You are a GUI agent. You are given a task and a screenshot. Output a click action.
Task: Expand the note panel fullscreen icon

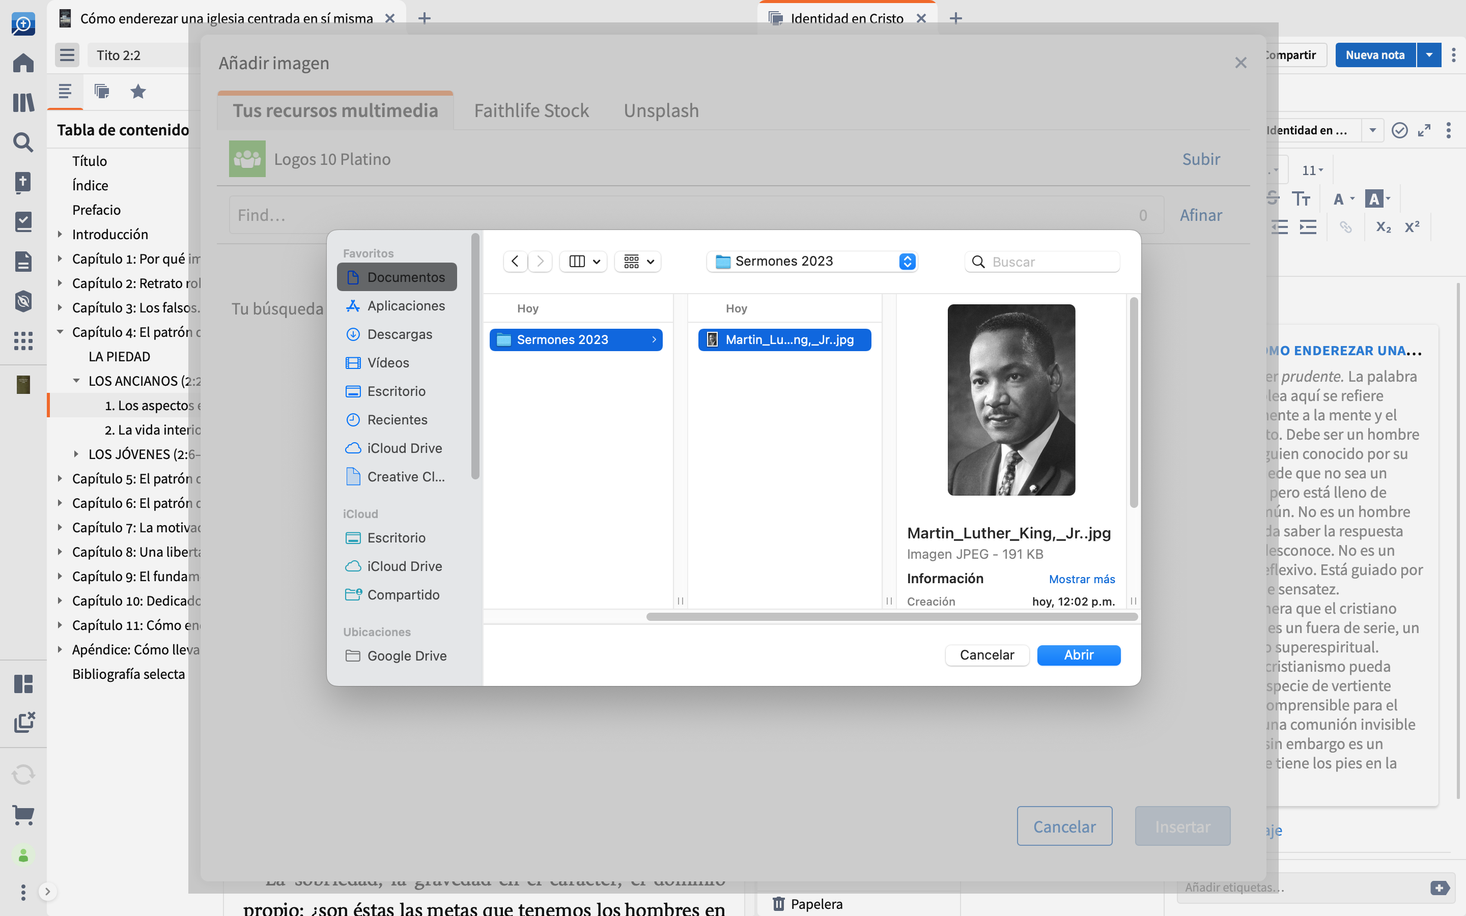click(x=1424, y=130)
